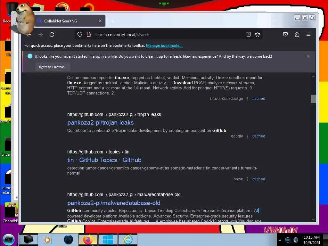
Task: Open the Windows Start orb
Action: point(9,240)
